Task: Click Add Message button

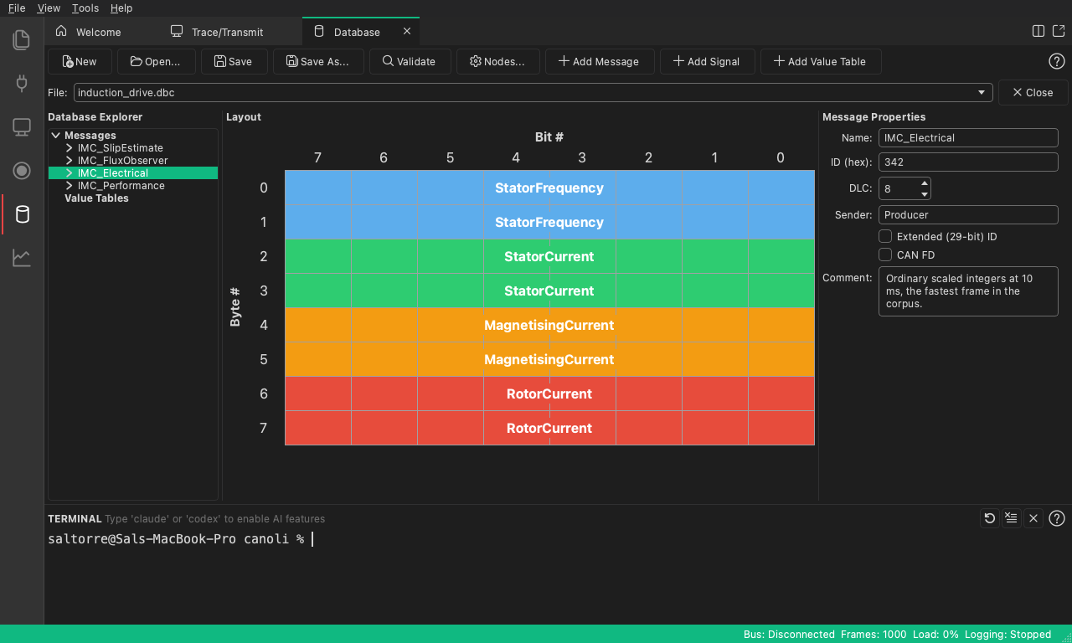Action: [x=600, y=61]
